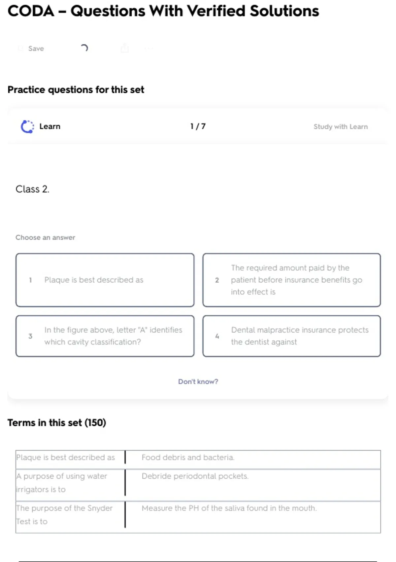Viewport: 396px width, 562px height.
Task: Click the Study with Learn link
Action: point(340,127)
